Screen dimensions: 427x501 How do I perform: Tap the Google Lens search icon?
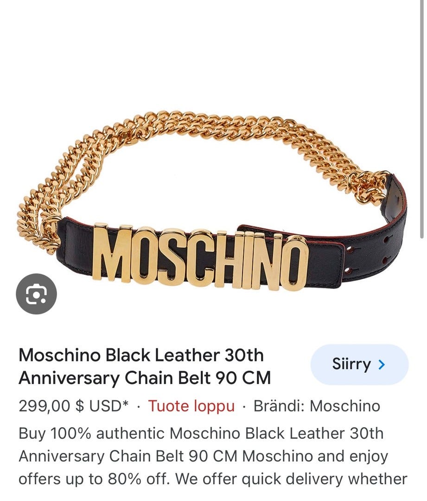[36, 294]
